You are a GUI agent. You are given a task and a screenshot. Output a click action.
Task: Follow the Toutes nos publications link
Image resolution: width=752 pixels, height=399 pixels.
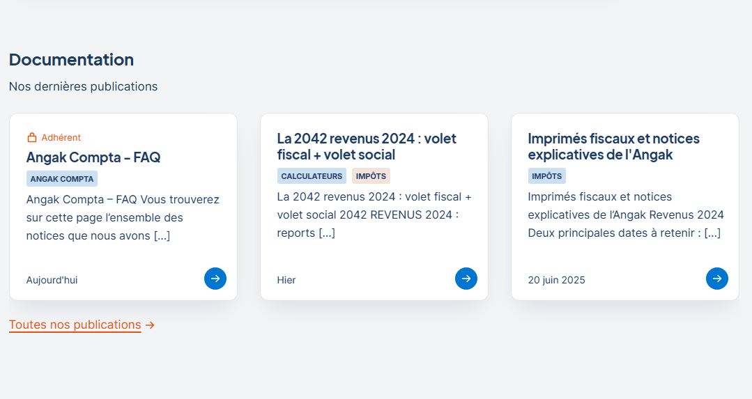point(75,324)
